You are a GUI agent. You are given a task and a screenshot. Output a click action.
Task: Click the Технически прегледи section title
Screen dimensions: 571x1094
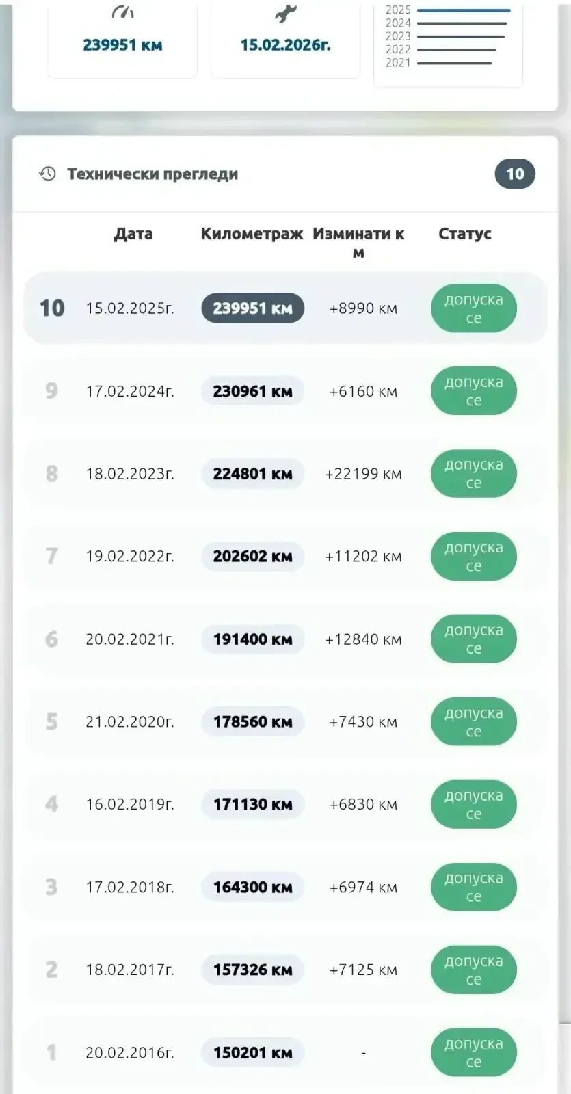(x=152, y=174)
